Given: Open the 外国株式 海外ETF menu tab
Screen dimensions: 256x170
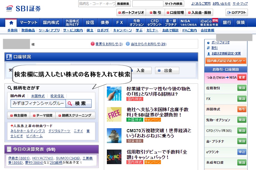Looking at the screenshot, I should tap(72, 23).
